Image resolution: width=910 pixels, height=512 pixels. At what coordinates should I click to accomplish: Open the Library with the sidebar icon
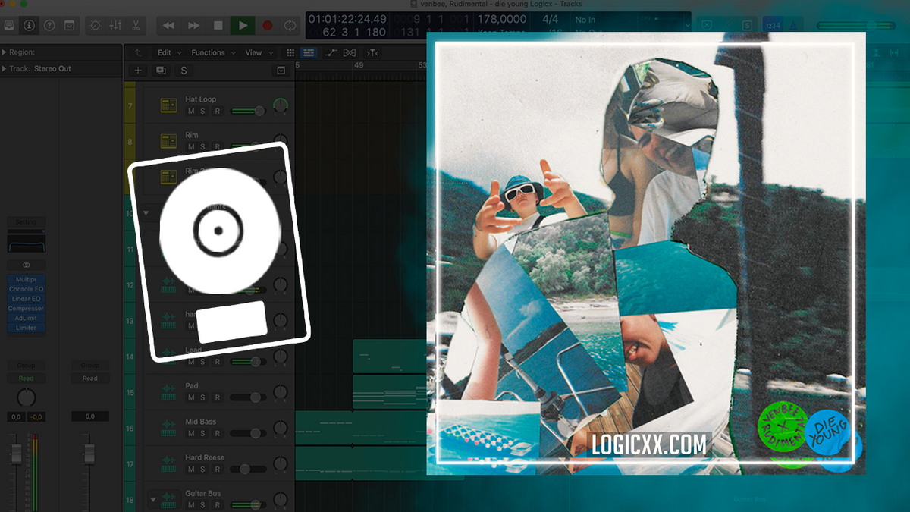pos(8,26)
